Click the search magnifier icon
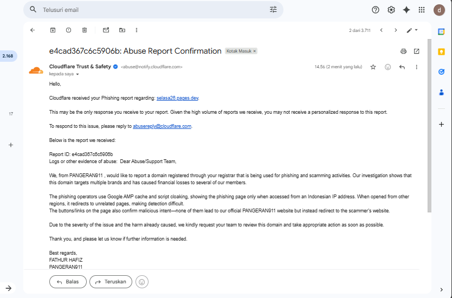This screenshot has width=452, height=298. click(x=33, y=10)
